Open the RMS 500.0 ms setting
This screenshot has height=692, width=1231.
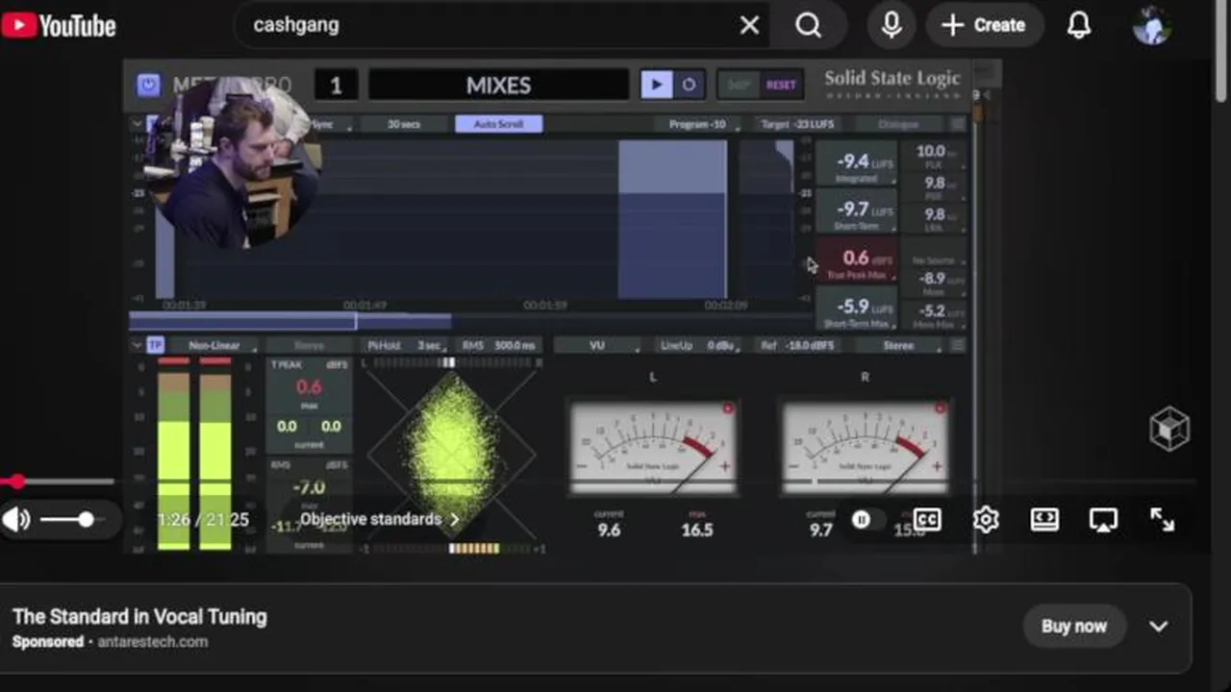point(500,345)
